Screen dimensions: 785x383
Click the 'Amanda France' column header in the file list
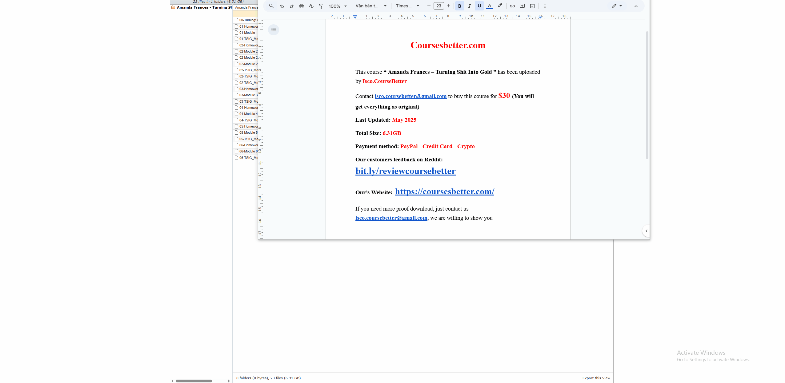246,7
